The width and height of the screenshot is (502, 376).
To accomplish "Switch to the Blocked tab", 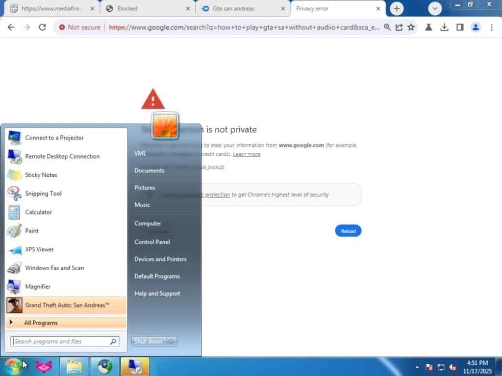I will [147, 9].
